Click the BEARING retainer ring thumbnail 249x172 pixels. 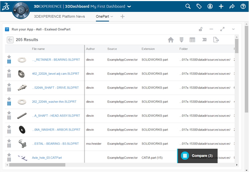(x=22, y=60)
